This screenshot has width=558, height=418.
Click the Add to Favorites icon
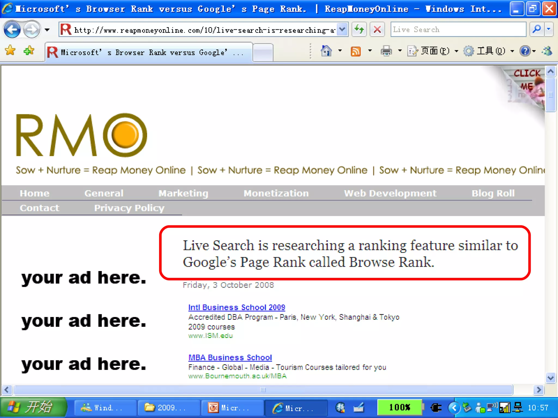[29, 51]
